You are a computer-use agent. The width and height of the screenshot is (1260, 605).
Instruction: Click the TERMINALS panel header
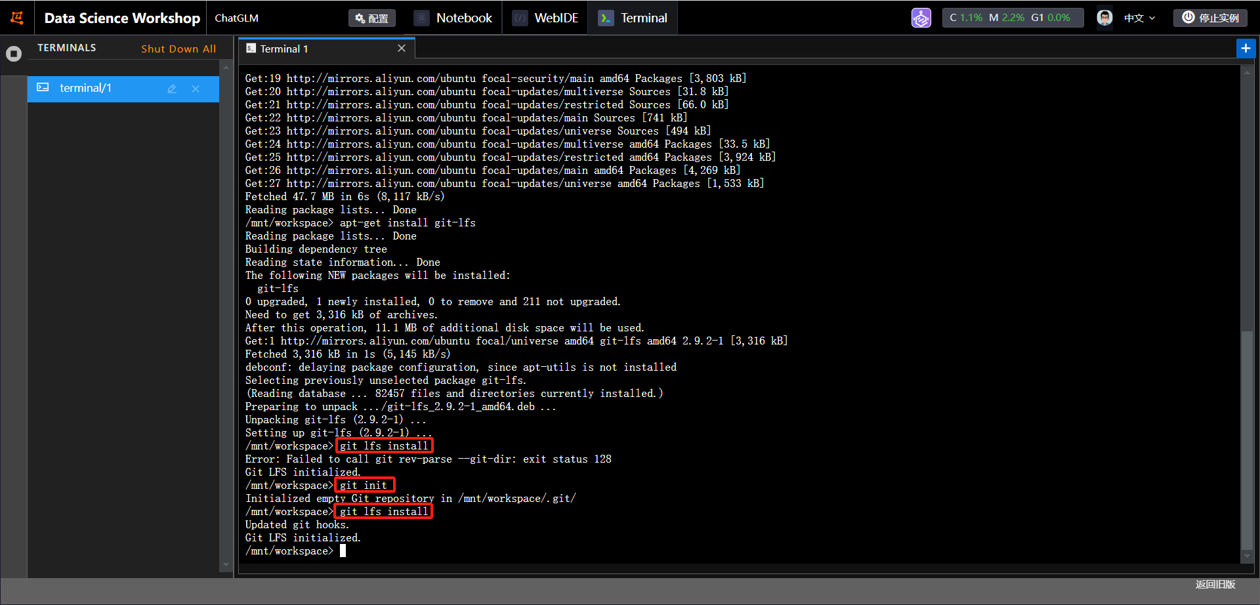(x=67, y=48)
